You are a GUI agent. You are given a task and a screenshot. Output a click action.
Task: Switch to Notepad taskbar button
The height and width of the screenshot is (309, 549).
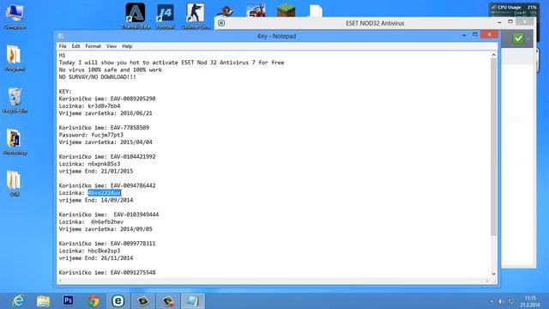click(193, 301)
